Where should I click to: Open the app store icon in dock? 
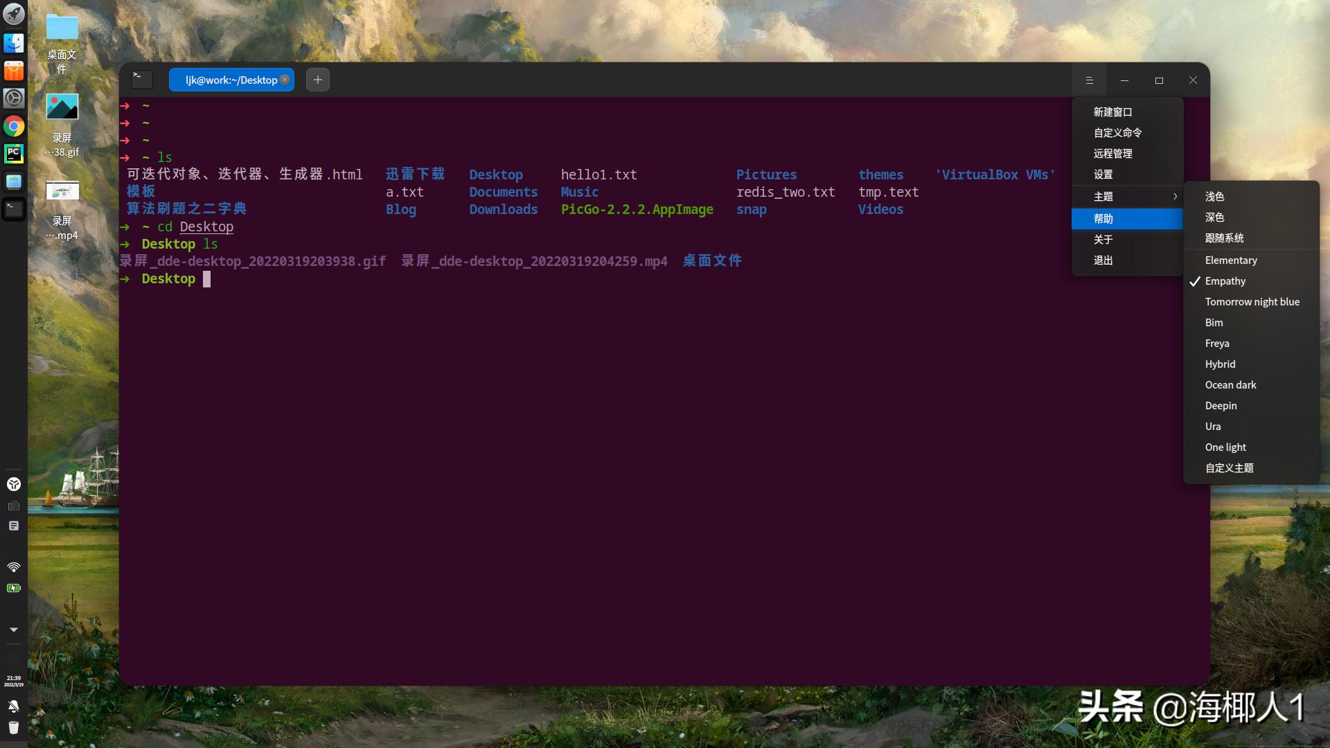point(14,71)
